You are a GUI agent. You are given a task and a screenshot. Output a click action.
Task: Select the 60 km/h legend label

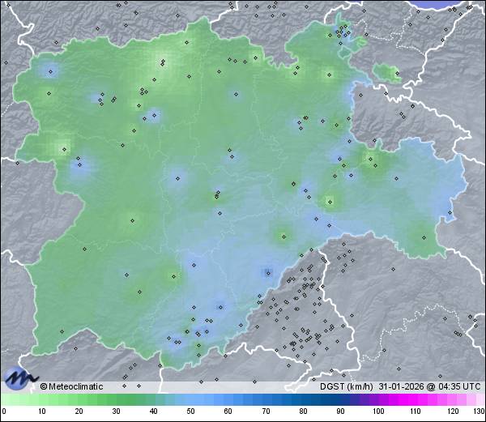228,412
